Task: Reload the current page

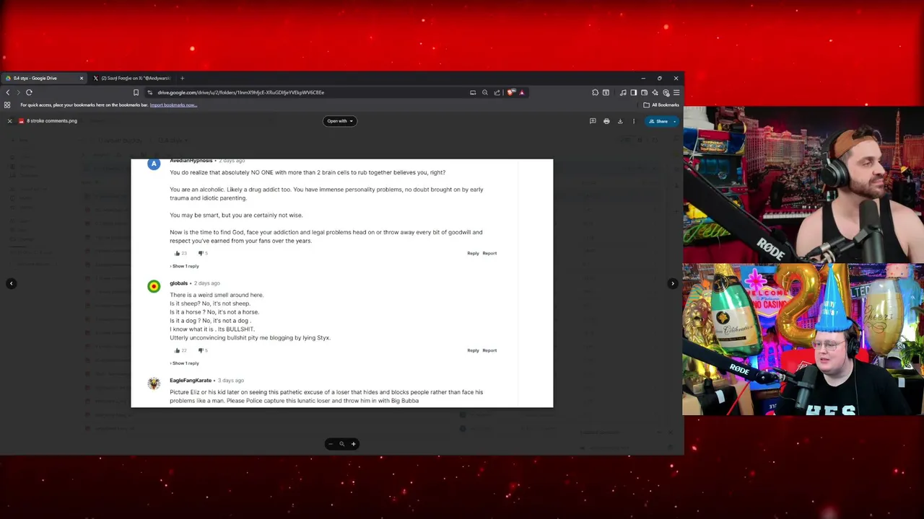Action: (29, 92)
